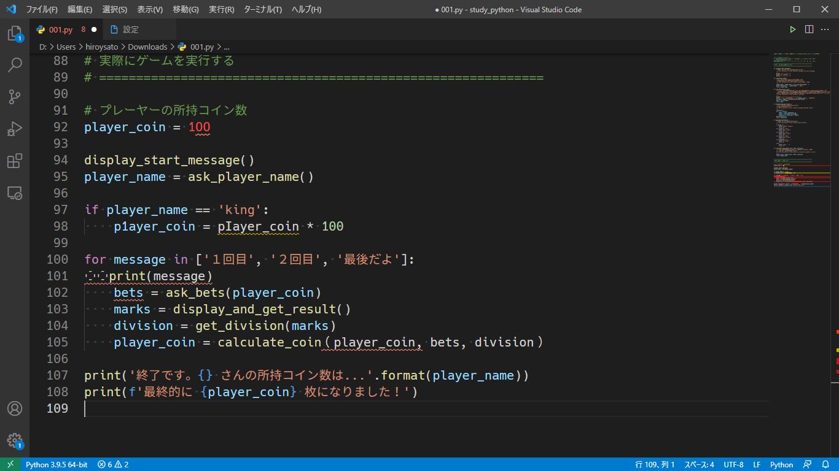The height and width of the screenshot is (471, 839).
Task: Toggle the Explorer sidebar
Action: pyautogui.click(x=15, y=32)
